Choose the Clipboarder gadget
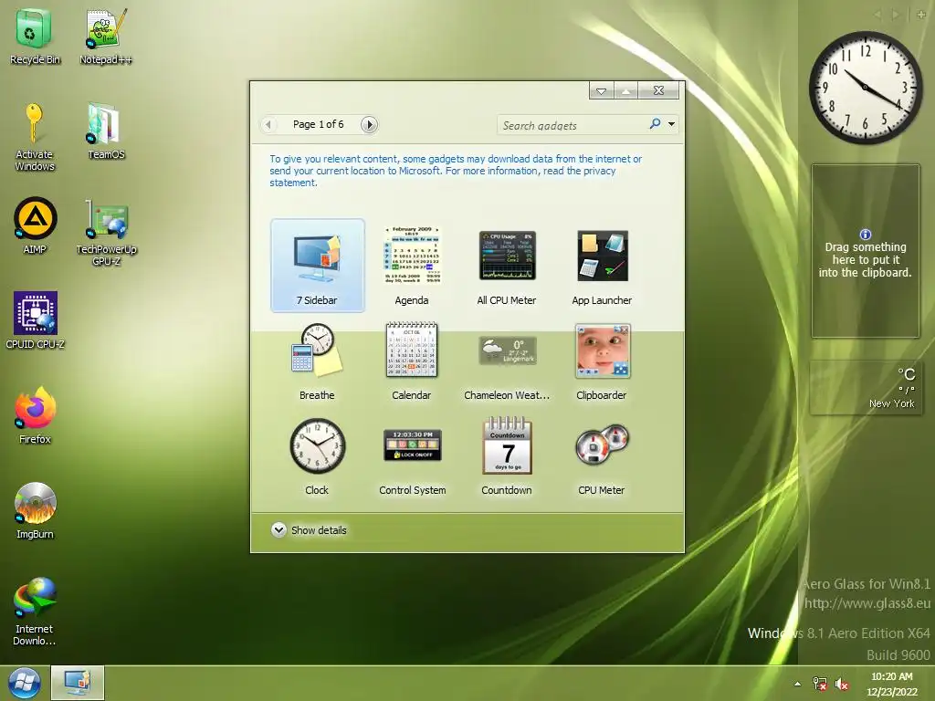Image resolution: width=935 pixels, height=701 pixels. coord(602,361)
